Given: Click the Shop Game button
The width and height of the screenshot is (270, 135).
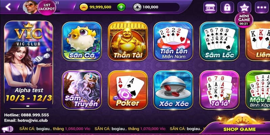Looking at the screenshot, I should pos(239,129).
